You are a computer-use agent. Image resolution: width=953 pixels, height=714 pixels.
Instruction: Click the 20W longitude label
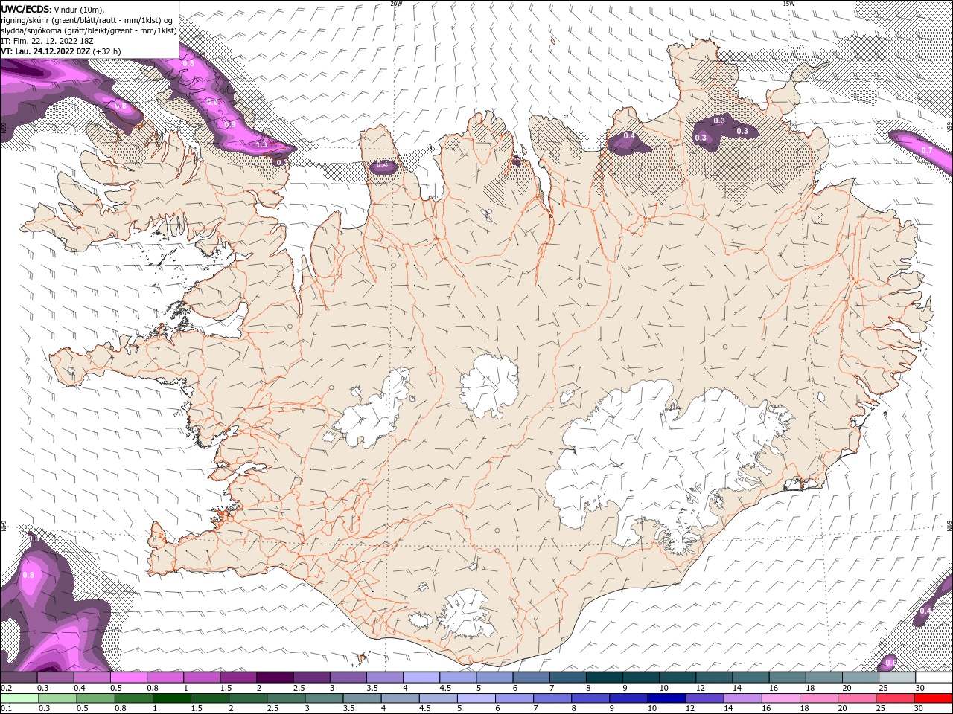pyautogui.click(x=396, y=4)
